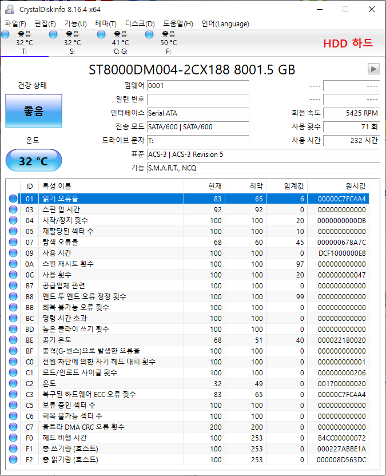Click status orb for BE 공기 온도
The width and height of the screenshot is (386, 476).
13,340
